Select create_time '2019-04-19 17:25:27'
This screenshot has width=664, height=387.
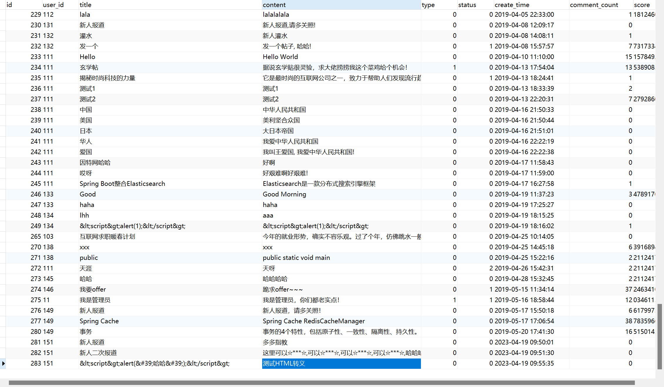531,205
